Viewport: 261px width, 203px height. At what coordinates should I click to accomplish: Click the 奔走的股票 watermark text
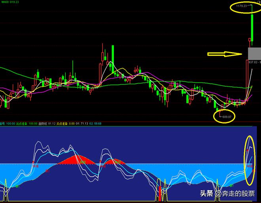click(236, 194)
